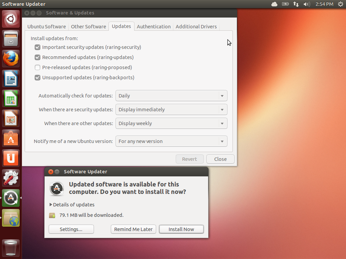Click 'When there are security updates:' label

click(x=76, y=110)
